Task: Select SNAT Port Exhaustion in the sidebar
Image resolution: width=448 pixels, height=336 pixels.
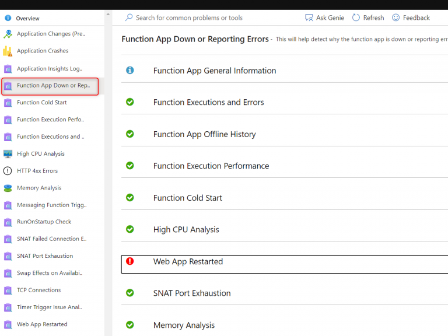Action: pyautogui.click(x=45, y=256)
